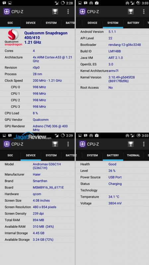Tap Available Storage 3.24 GB (72%)
149x265 pixels.
click(43, 239)
